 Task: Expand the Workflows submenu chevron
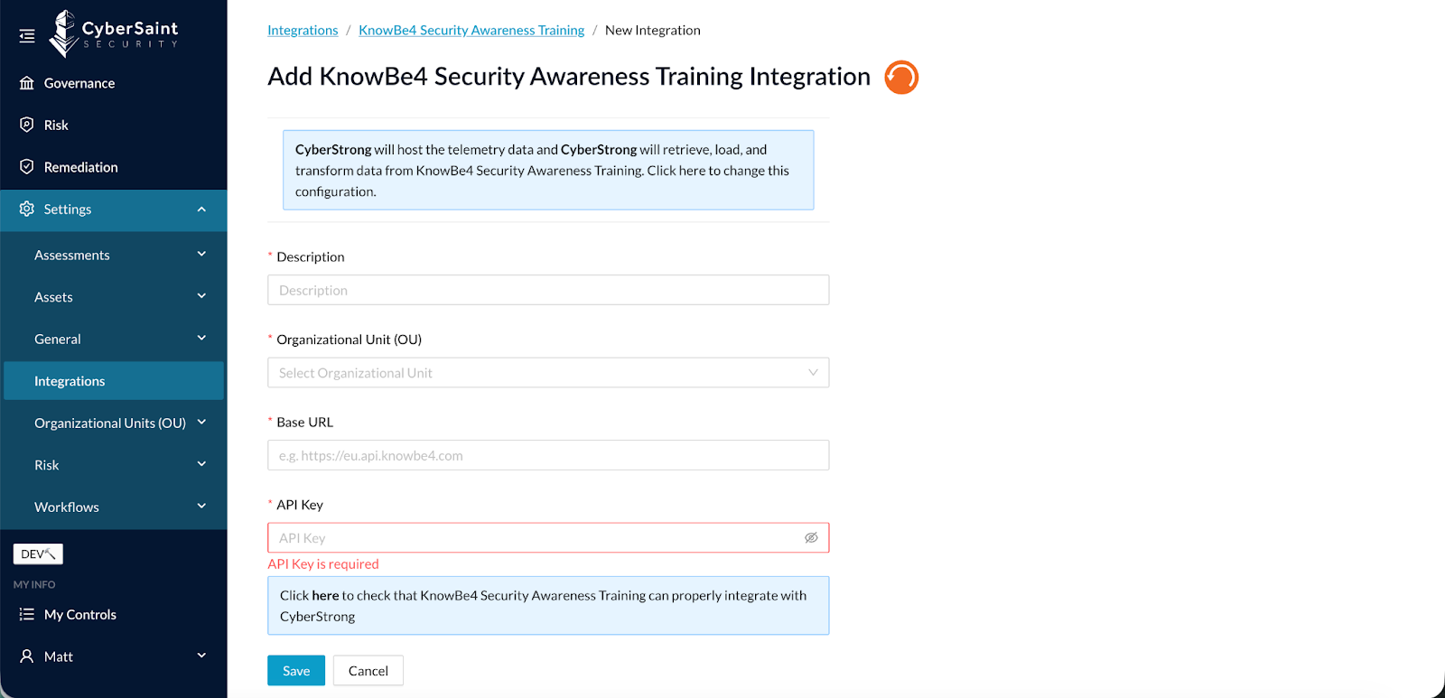point(201,506)
